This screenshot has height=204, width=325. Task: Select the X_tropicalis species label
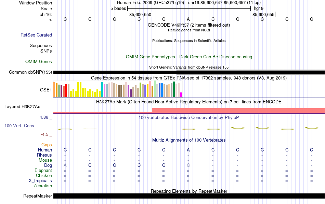pos(40,181)
